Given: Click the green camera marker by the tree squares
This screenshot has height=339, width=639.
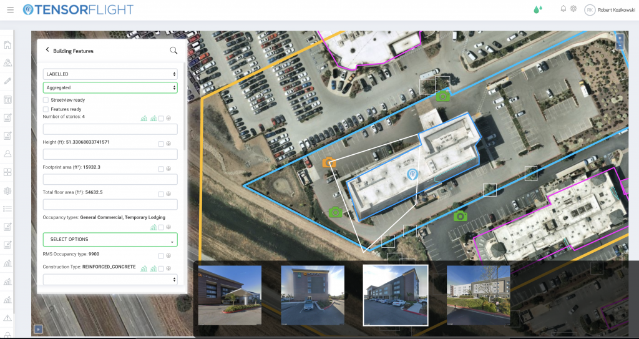Looking at the screenshot, I should (x=442, y=96).
